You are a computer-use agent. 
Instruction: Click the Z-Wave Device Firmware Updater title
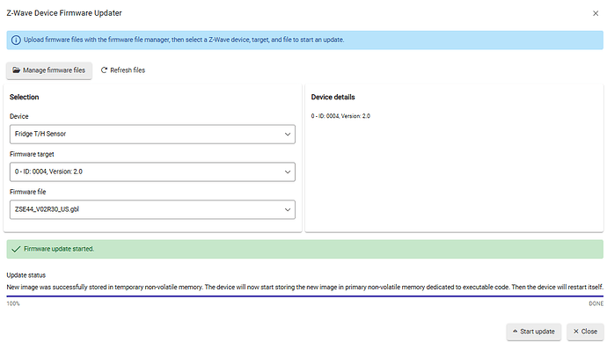coord(64,13)
